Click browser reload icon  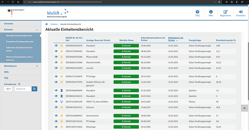coord(13,2)
